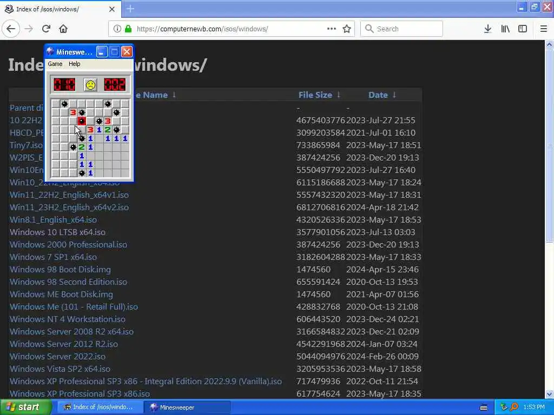Screen dimensions: 554x415
Task: Click scrollbar down arrow of the page
Action: click(549, 394)
